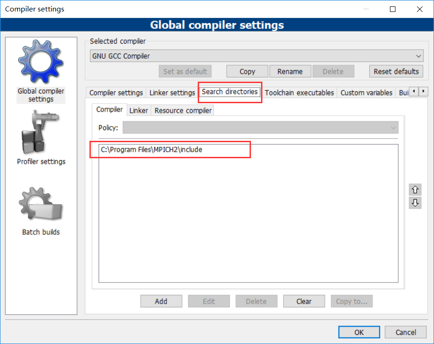
Task: Move the include directory up with arrow icon
Action: point(415,189)
